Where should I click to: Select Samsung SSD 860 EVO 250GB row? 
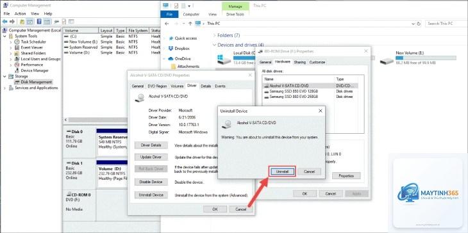(310, 97)
